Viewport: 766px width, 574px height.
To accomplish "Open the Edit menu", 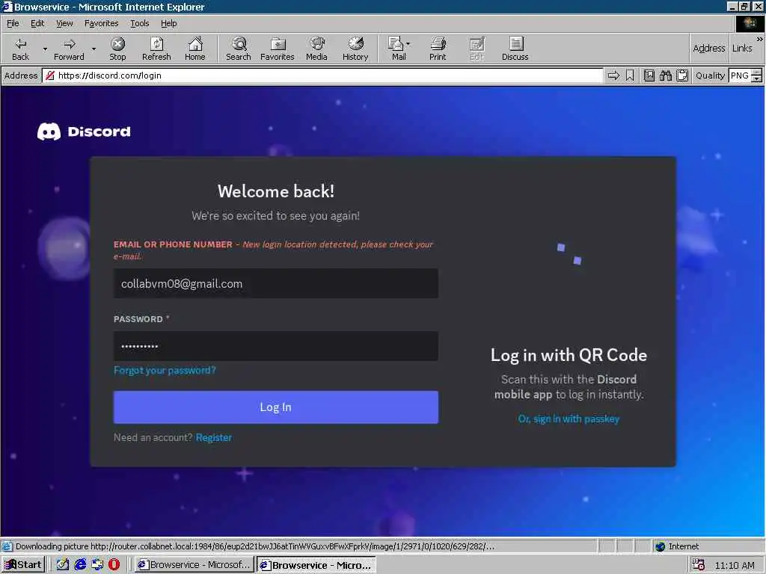I will click(37, 23).
